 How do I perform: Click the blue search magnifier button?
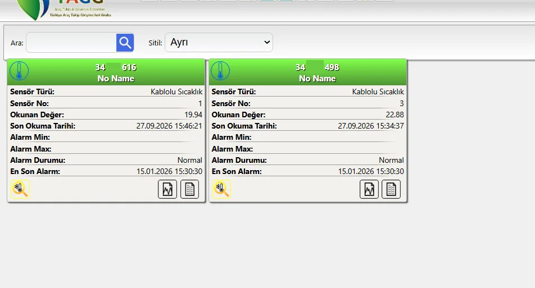[125, 43]
